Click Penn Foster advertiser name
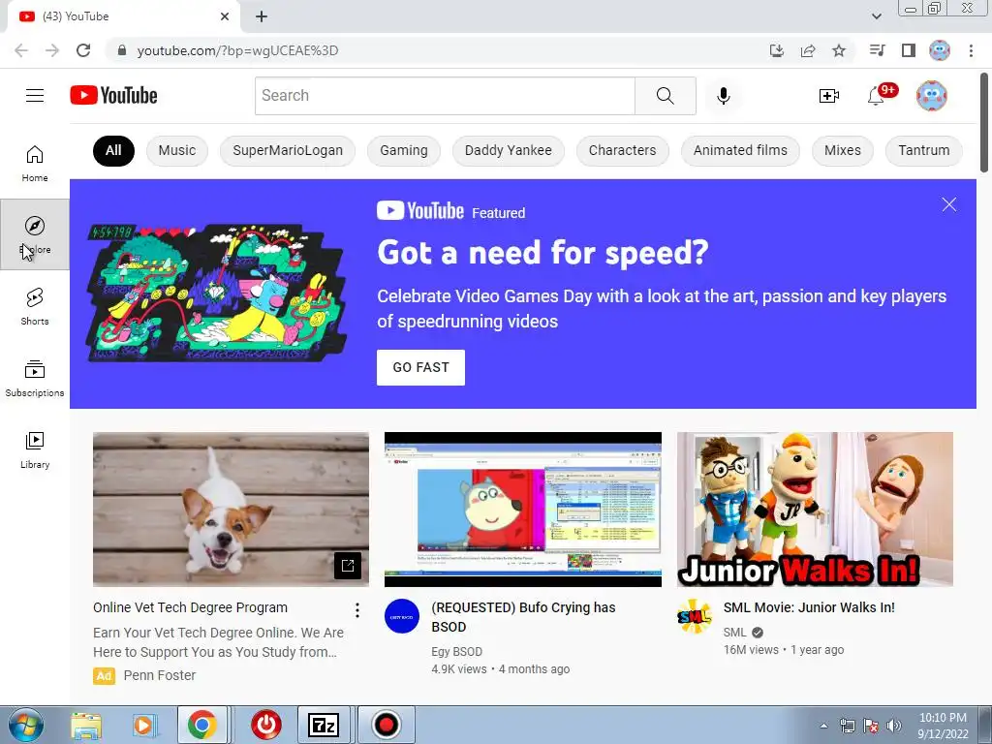This screenshot has width=992, height=744. (160, 675)
